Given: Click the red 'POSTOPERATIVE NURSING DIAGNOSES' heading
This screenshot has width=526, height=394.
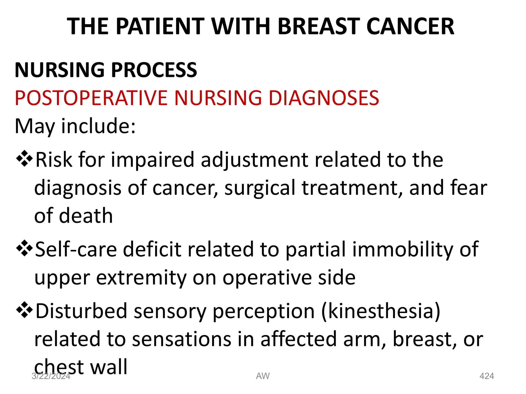Looking at the screenshot, I should point(197,98).
